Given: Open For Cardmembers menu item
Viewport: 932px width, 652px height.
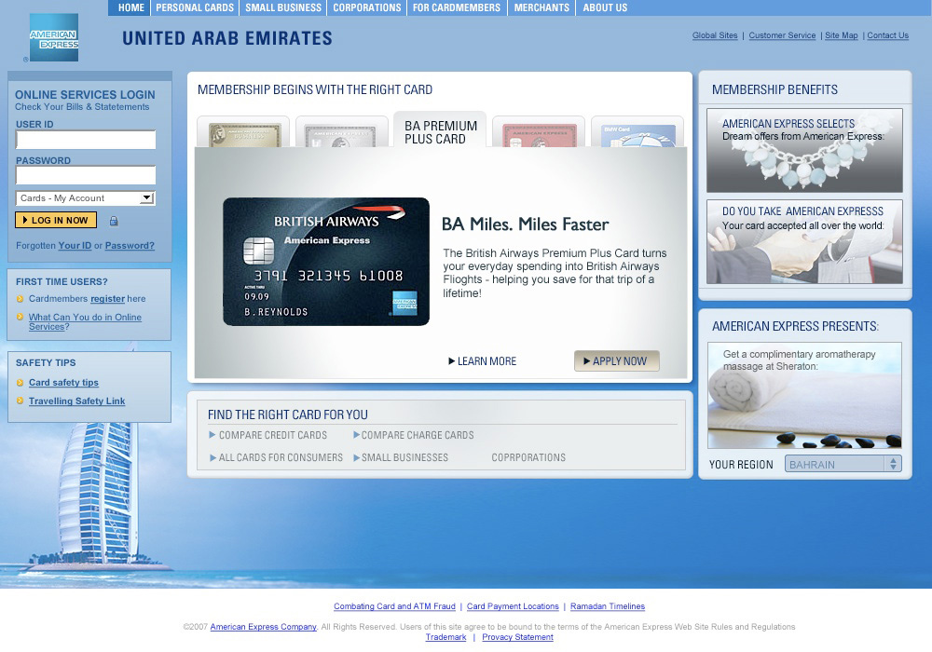Looking at the screenshot, I should (x=457, y=7).
